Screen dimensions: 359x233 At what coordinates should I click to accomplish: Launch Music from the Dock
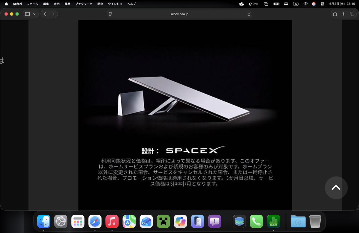112,221
